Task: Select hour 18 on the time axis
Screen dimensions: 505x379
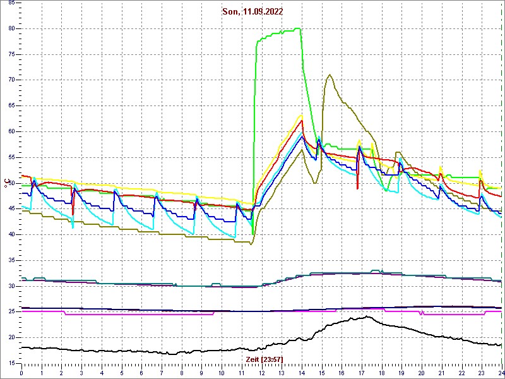Action: click(x=382, y=373)
